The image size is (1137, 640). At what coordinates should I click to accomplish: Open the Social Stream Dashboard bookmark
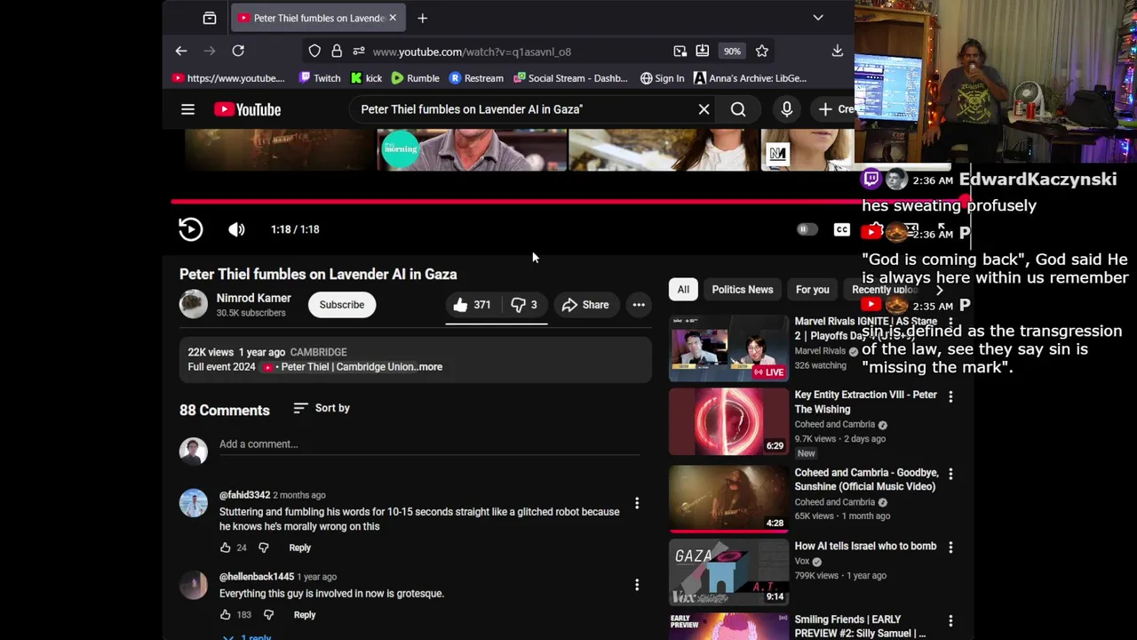569,78
